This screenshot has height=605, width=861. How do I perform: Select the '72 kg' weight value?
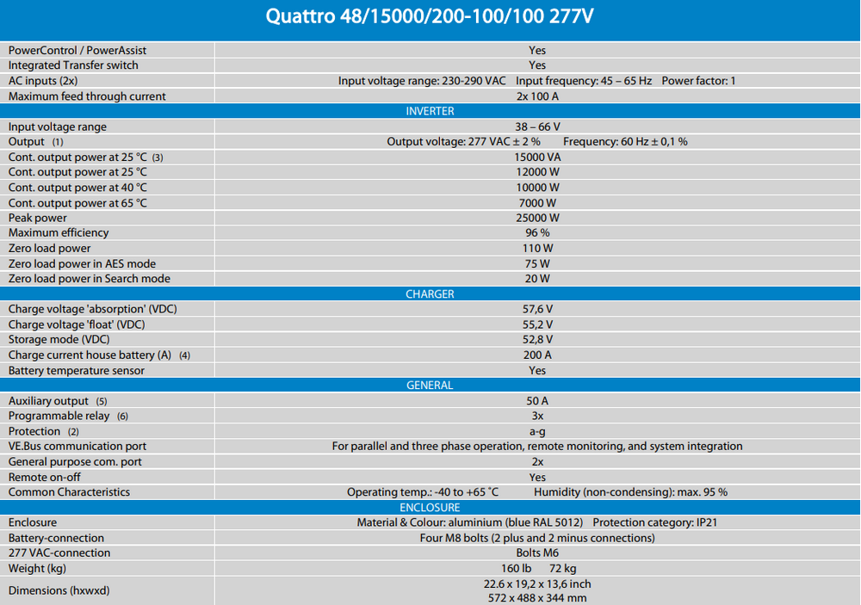coord(562,568)
